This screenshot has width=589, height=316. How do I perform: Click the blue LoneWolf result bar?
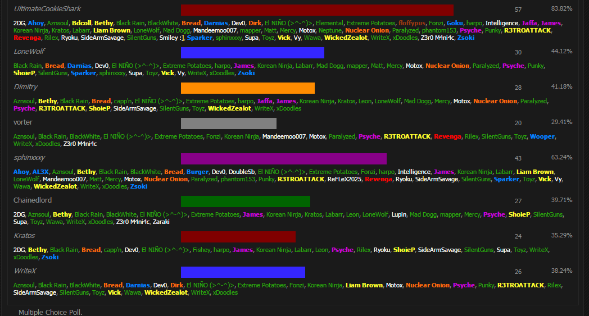(x=252, y=53)
